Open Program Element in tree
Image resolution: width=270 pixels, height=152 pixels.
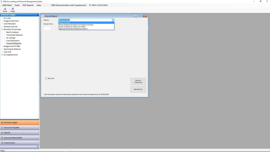11,21
